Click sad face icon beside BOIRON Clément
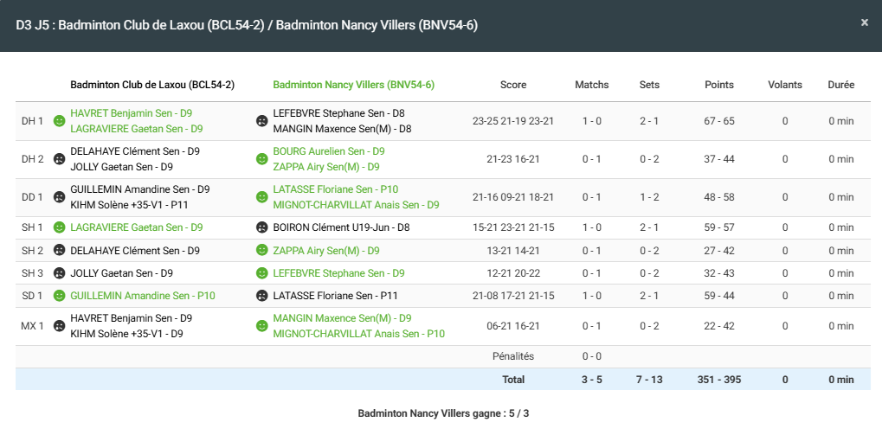 coord(261,227)
